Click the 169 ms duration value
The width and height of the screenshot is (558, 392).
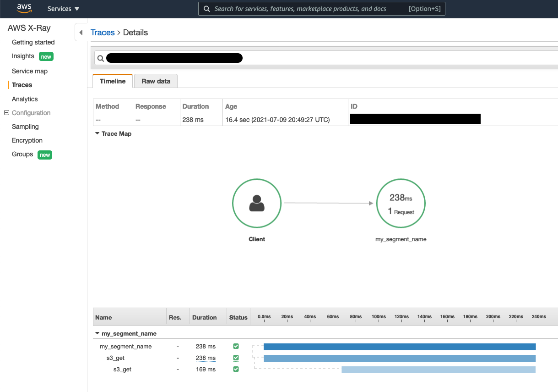[206, 370]
